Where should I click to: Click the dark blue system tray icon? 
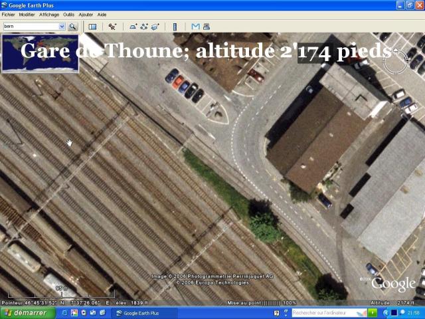(394, 313)
